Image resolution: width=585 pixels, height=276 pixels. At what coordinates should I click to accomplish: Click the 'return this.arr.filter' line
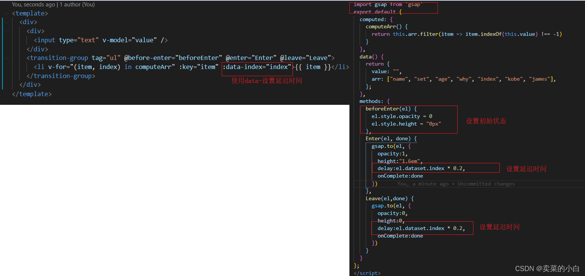coord(467,34)
